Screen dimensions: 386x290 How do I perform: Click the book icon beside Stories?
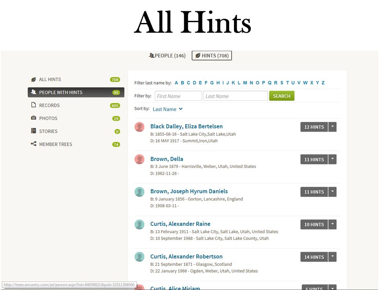click(33, 130)
